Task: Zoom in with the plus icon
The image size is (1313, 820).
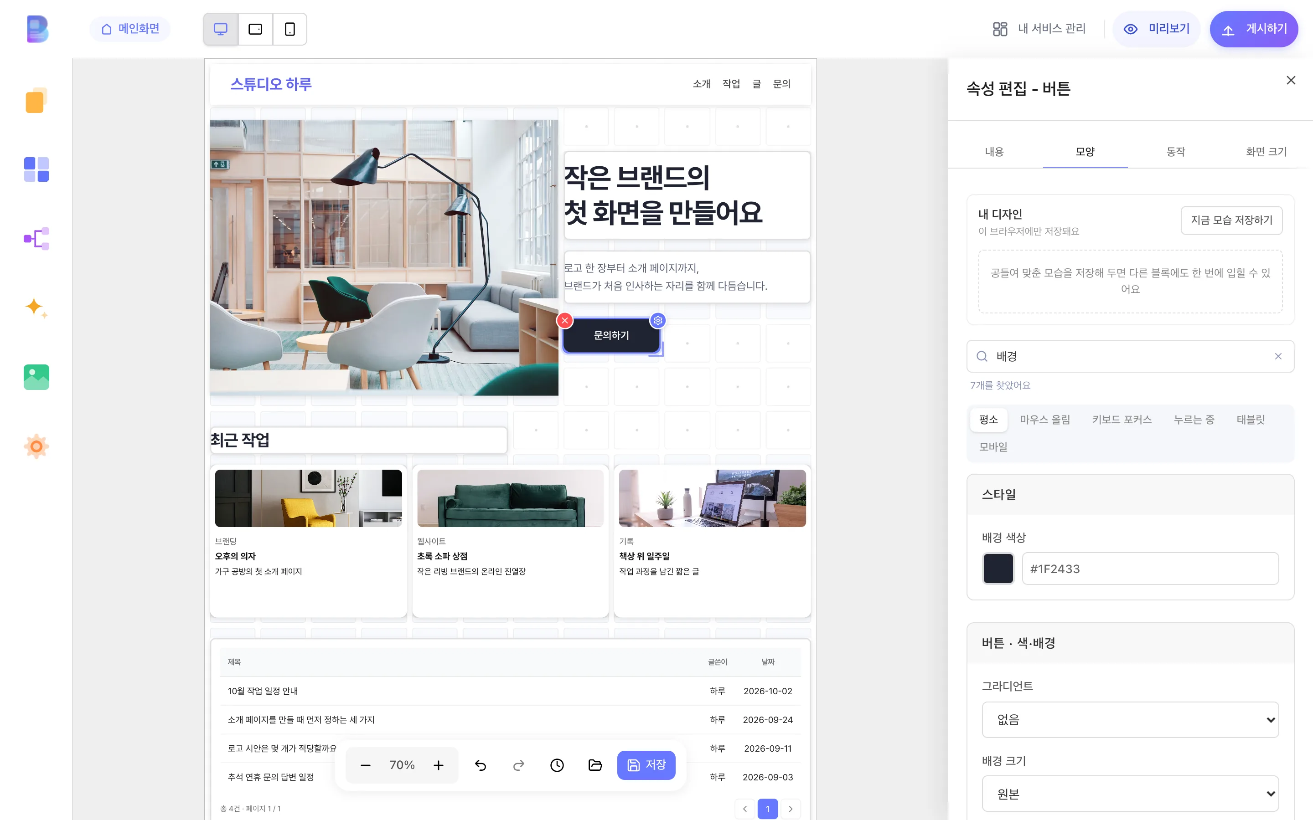Action: (x=439, y=765)
